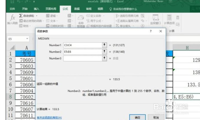Open the Use in Formula dropdown
Viewport: 200px width, 120px height.
[x=95, y=21]
